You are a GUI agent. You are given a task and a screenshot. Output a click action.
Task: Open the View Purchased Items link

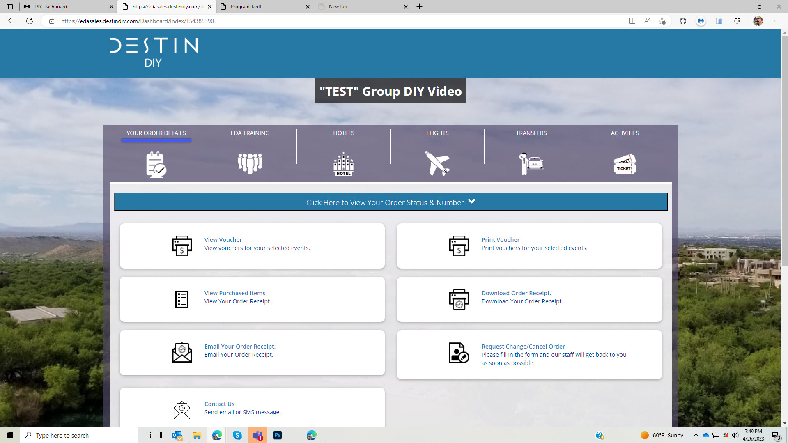tap(235, 293)
